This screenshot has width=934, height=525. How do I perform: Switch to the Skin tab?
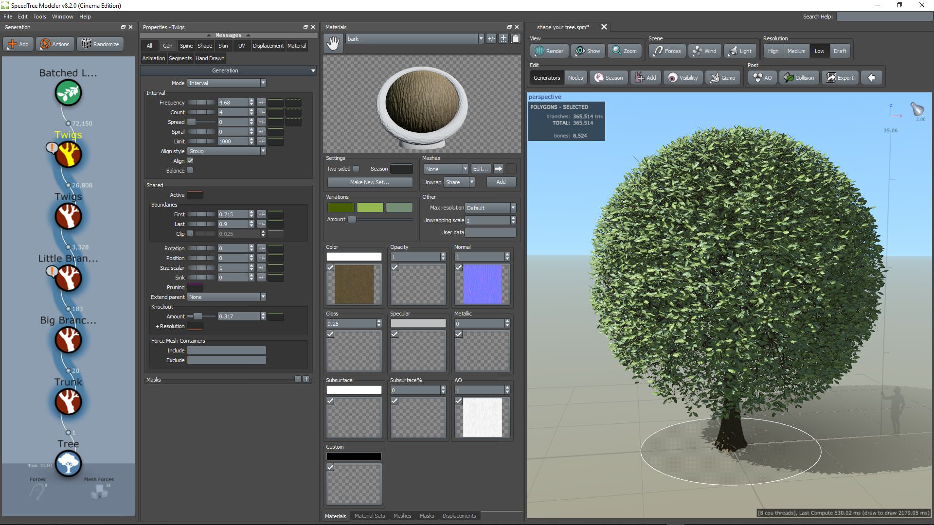click(223, 46)
